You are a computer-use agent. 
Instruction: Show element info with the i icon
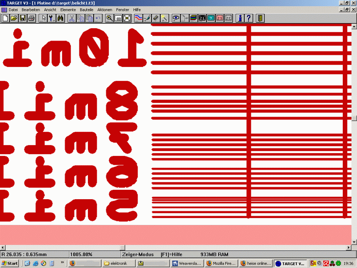tap(239, 18)
